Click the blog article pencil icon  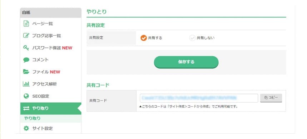(26, 36)
